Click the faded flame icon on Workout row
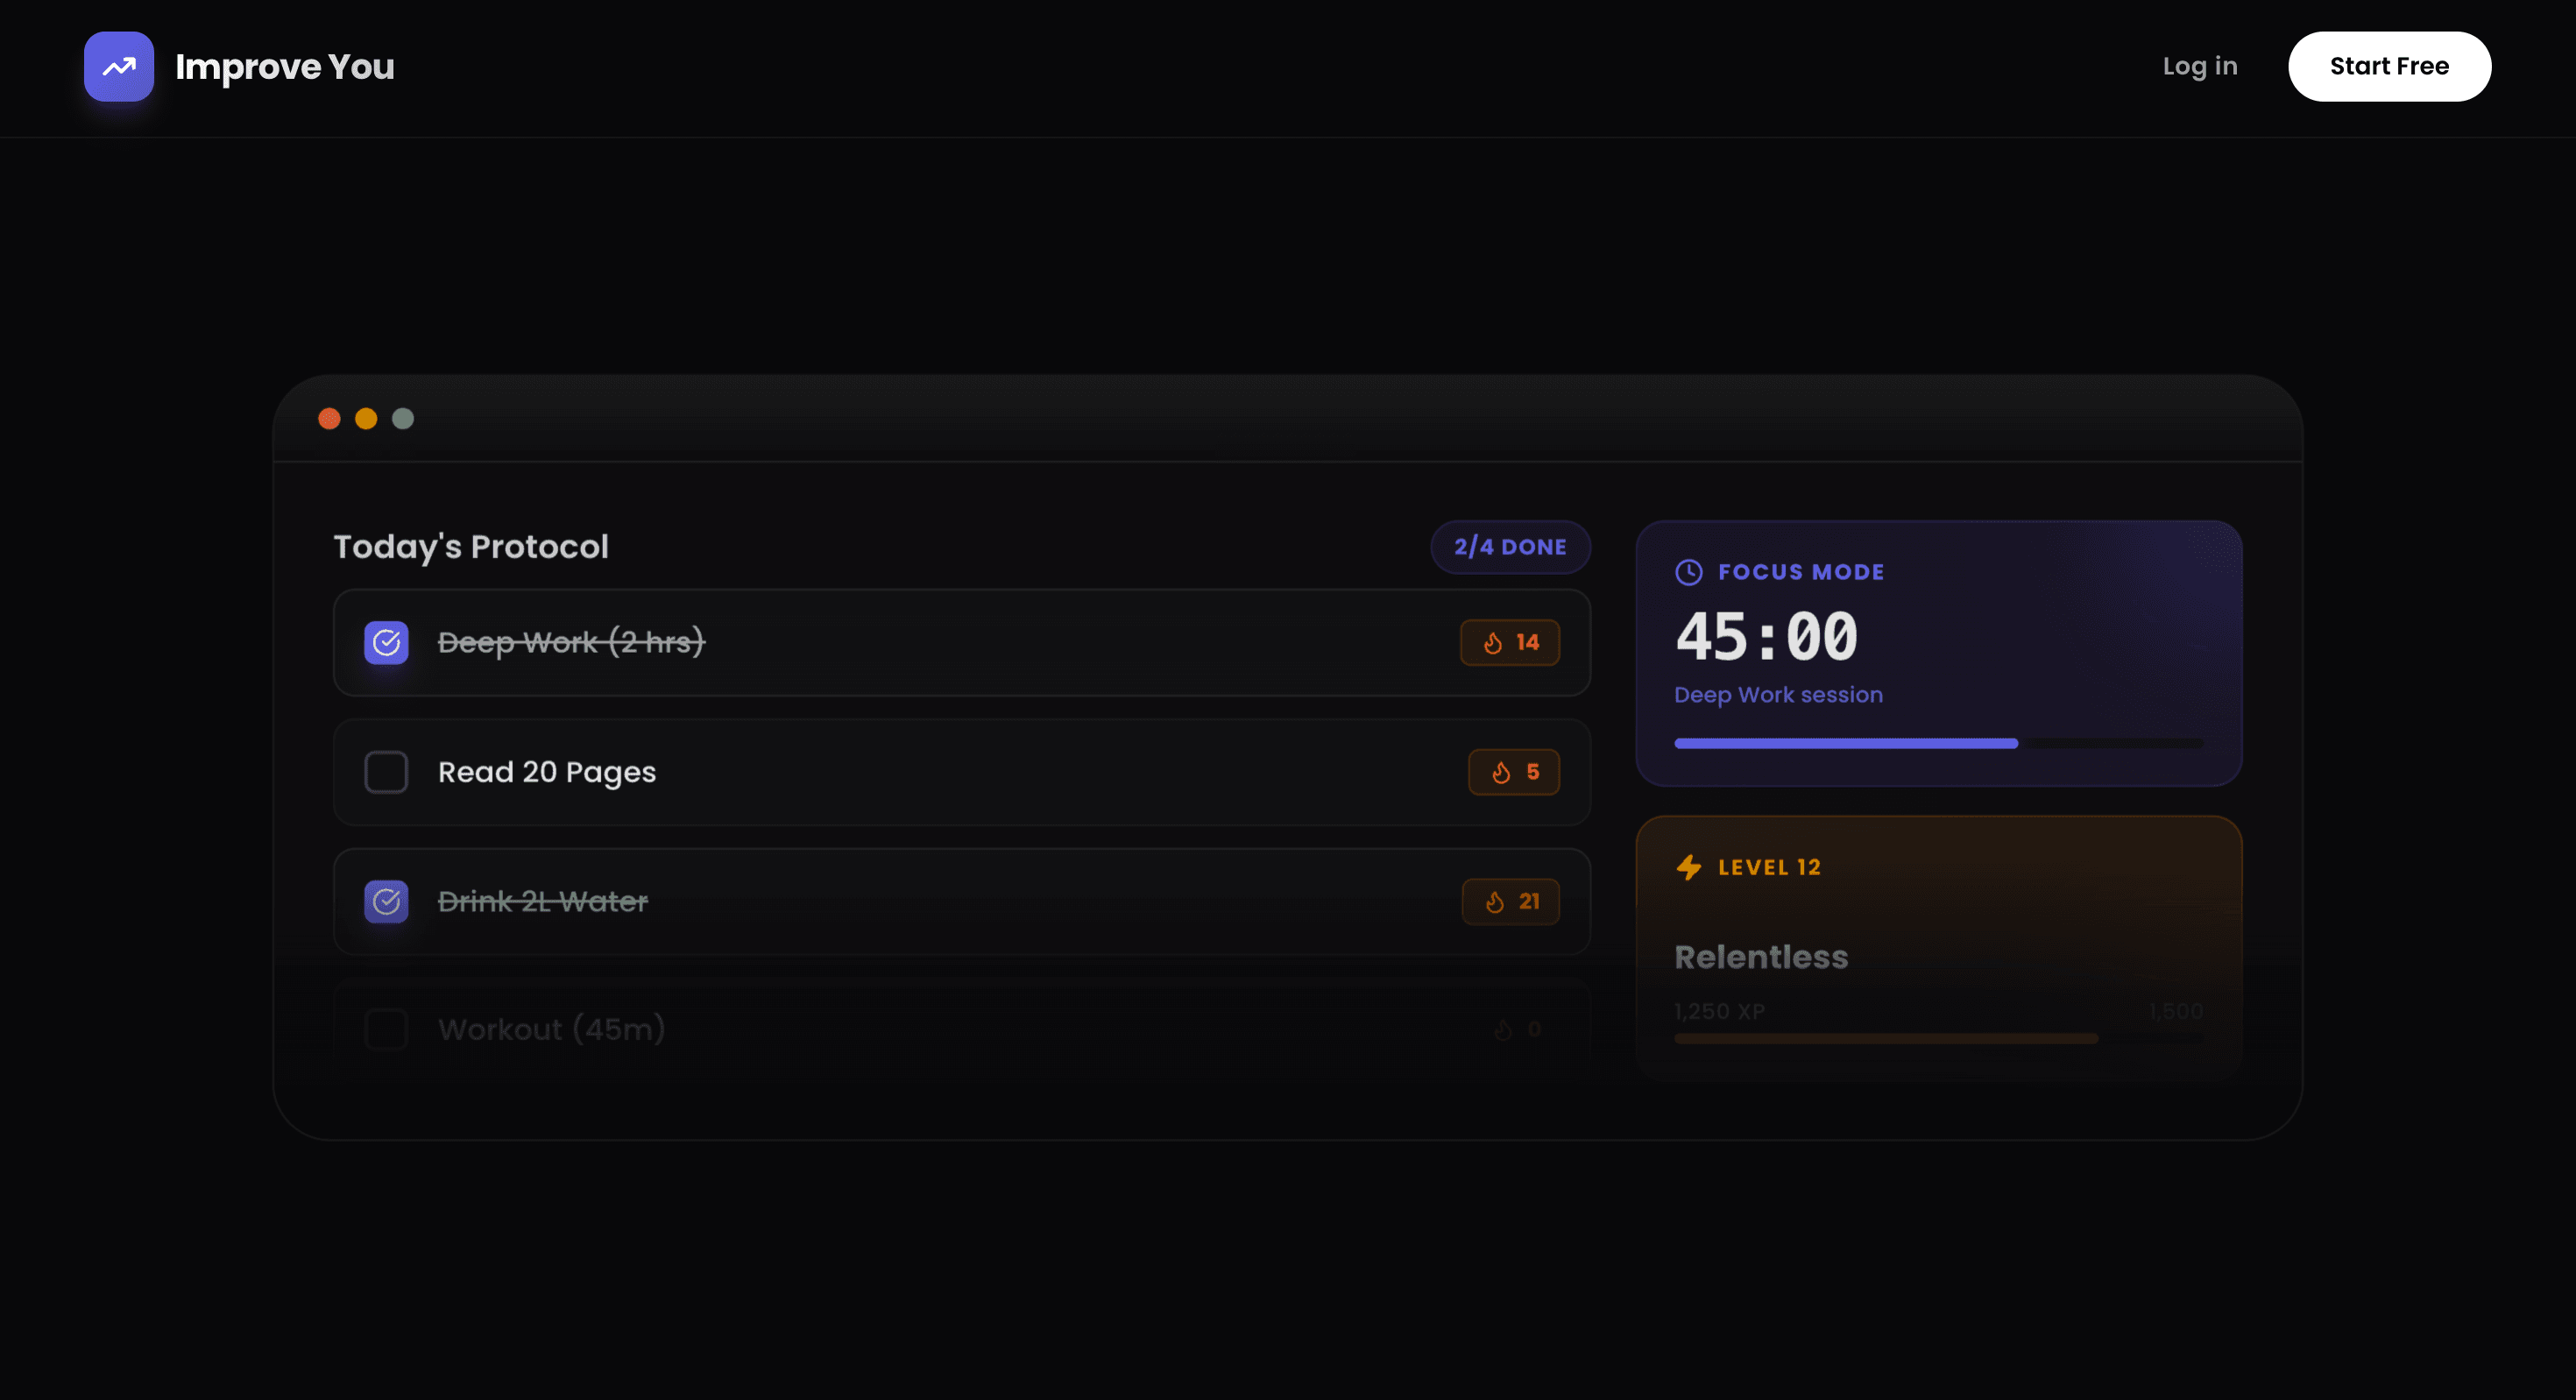Screen dimensions: 2576x1400 click(1502, 1029)
